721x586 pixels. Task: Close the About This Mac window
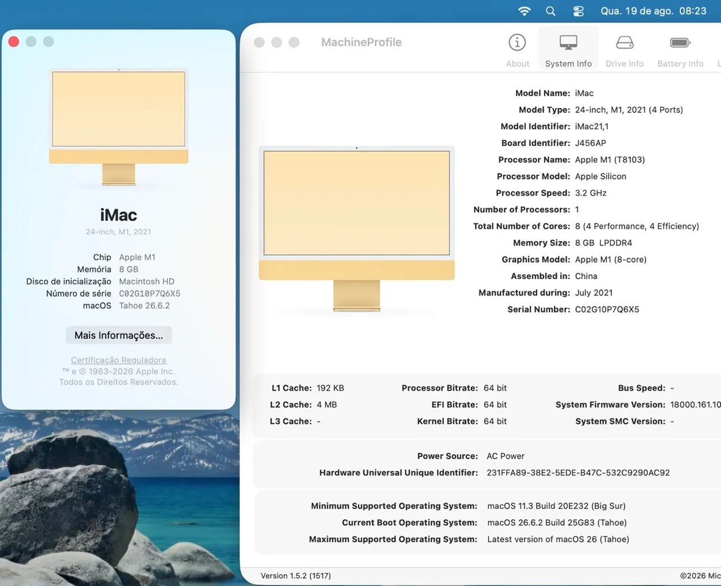click(14, 42)
